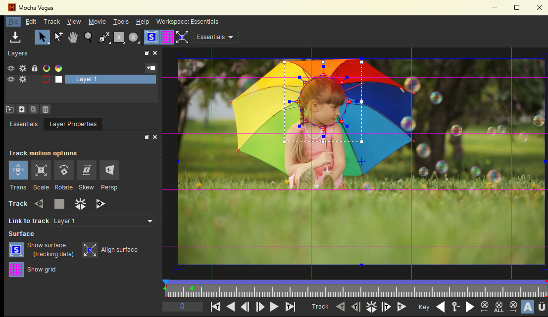
Task: Select Layer 1 in the layers list
Action: tap(110, 79)
